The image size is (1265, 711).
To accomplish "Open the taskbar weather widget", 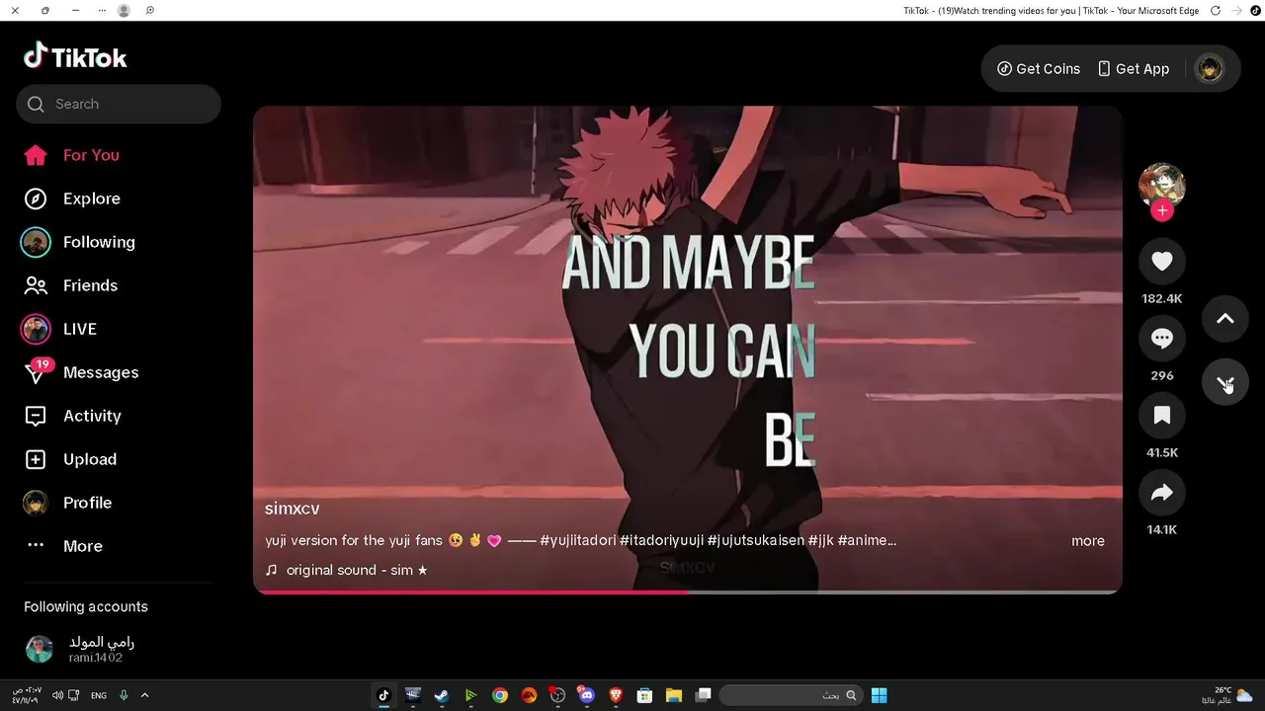I will point(1227,695).
